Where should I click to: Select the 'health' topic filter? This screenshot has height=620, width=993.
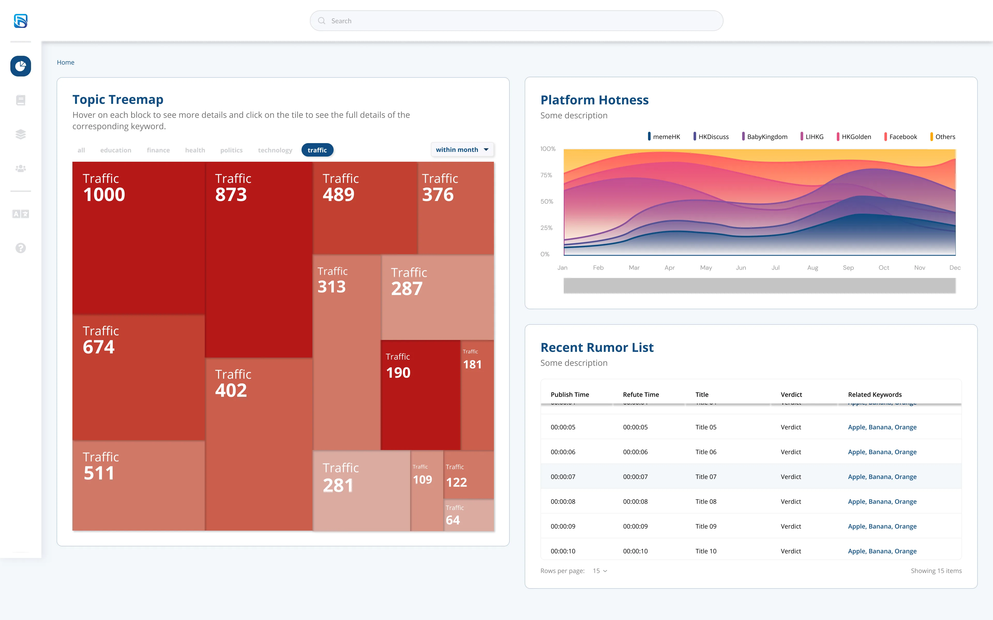(195, 150)
